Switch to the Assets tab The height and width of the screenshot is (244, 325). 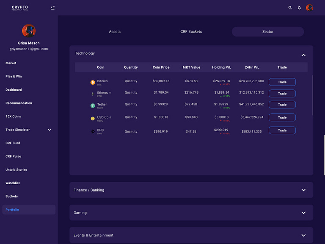tap(115, 32)
